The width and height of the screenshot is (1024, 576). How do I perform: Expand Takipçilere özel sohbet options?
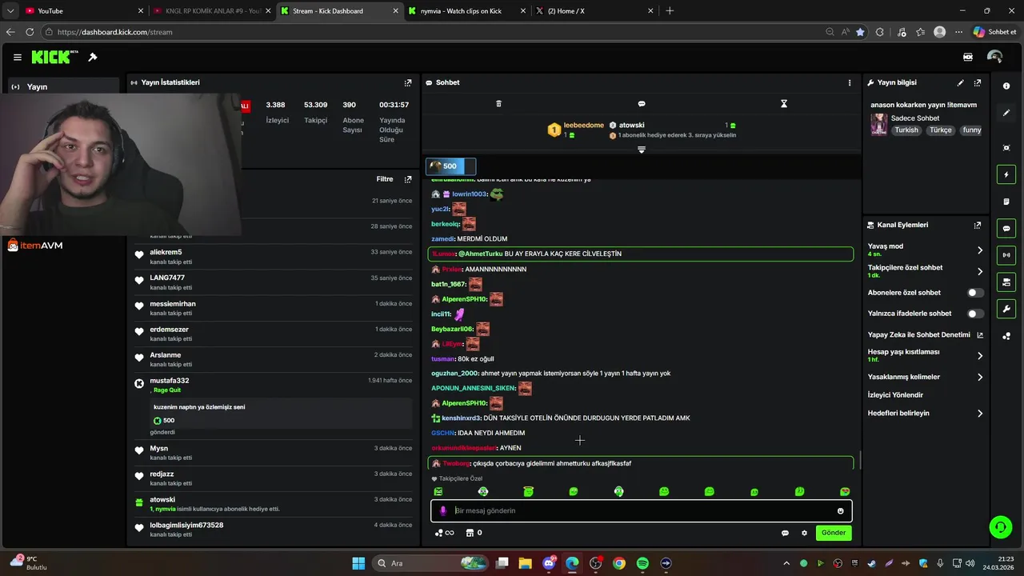click(980, 272)
